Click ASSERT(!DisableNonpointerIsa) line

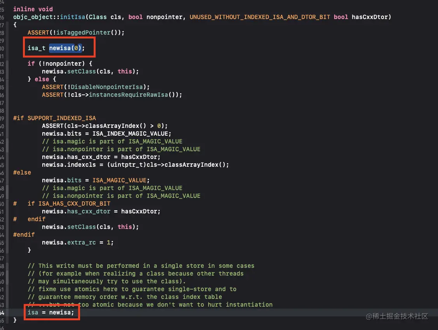[96, 87]
